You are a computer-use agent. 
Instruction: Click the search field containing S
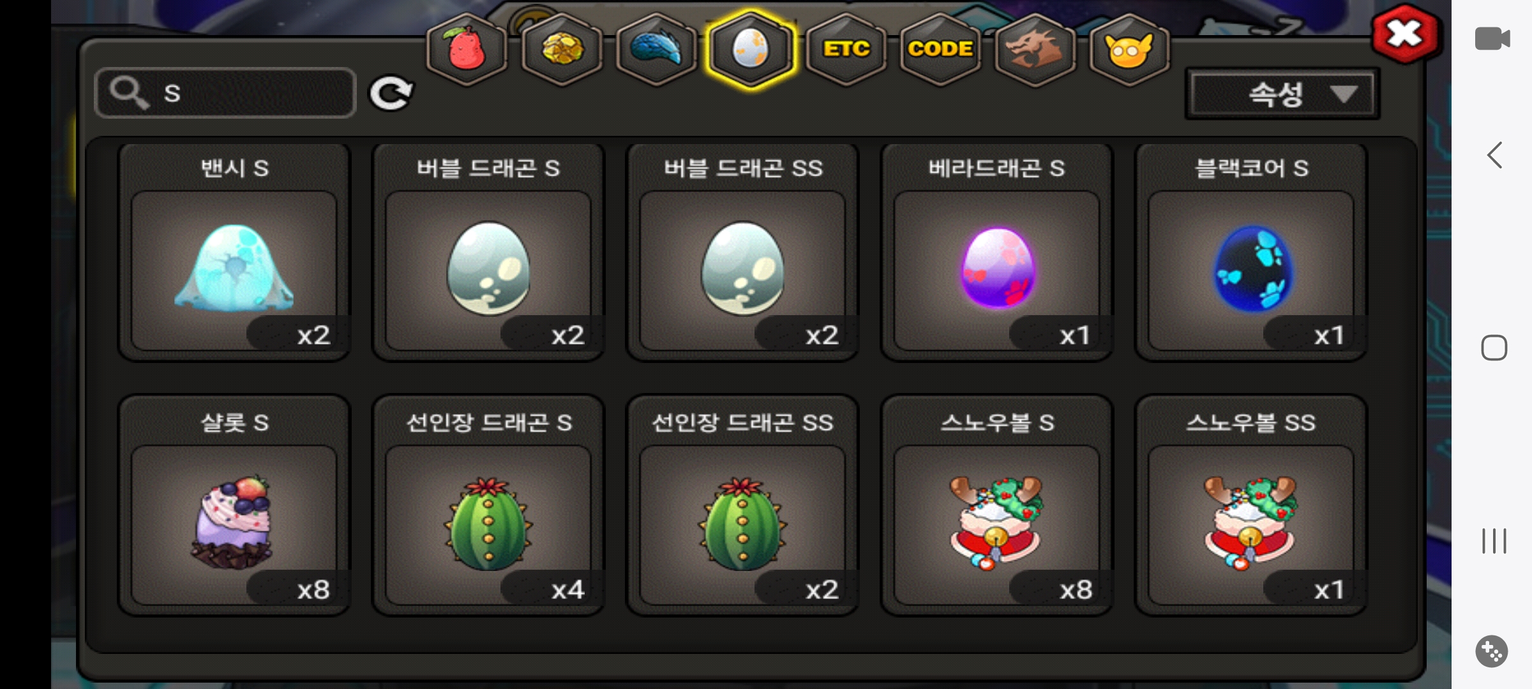(225, 93)
